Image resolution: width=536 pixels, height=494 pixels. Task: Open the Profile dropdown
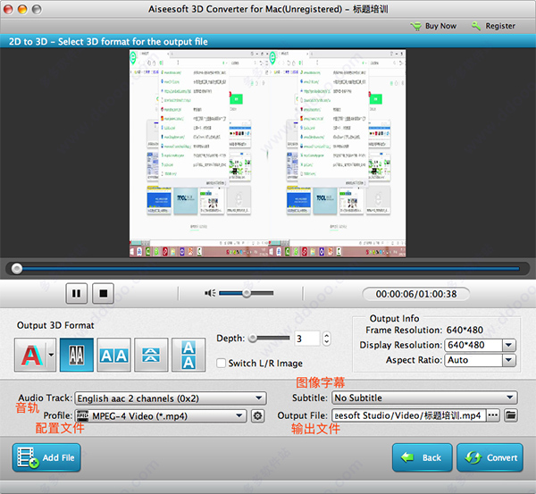pyautogui.click(x=161, y=415)
